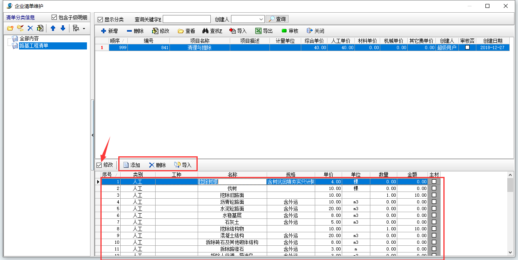The height and width of the screenshot is (260, 518).
Task: Click the 查询关键字 input field
Action: tap(187, 19)
